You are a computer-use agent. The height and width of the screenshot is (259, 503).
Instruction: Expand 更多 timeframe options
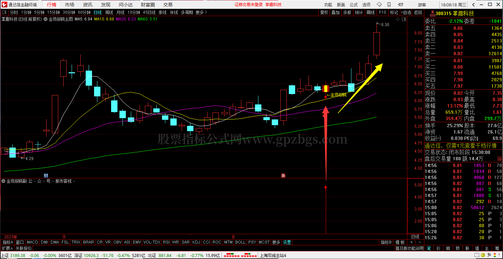pyautogui.click(x=201, y=12)
